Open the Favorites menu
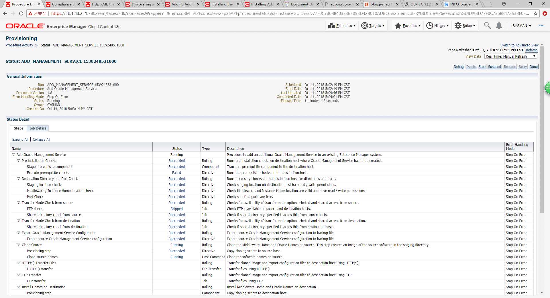The width and height of the screenshot is (550, 298). pyautogui.click(x=408, y=26)
